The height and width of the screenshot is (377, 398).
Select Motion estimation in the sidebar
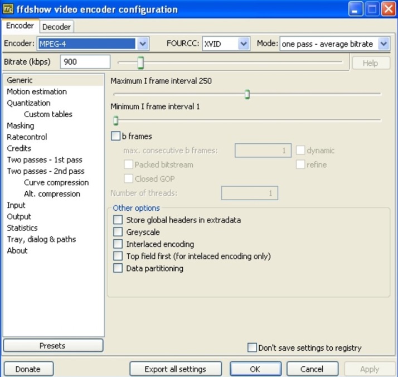37,91
